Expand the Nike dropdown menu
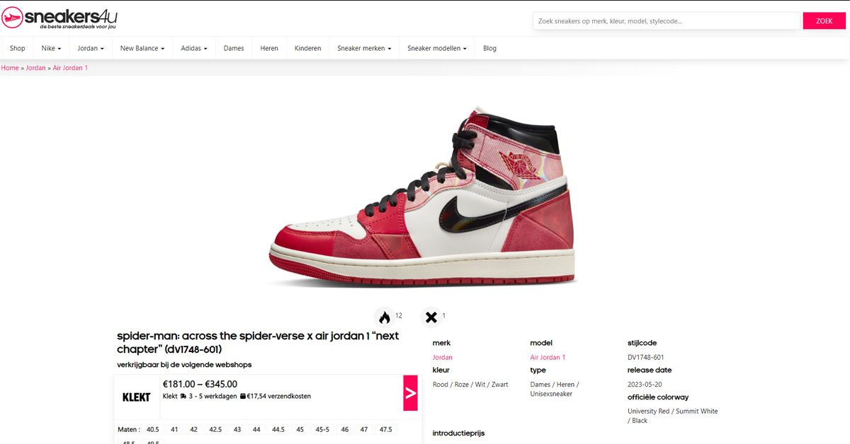Image resolution: width=850 pixels, height=444 pixels. (x=51, y=48)
